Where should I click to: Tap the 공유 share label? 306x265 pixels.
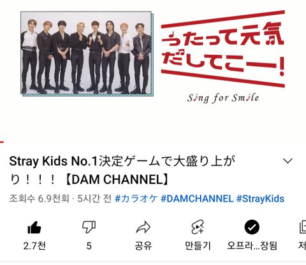[143, 246]
